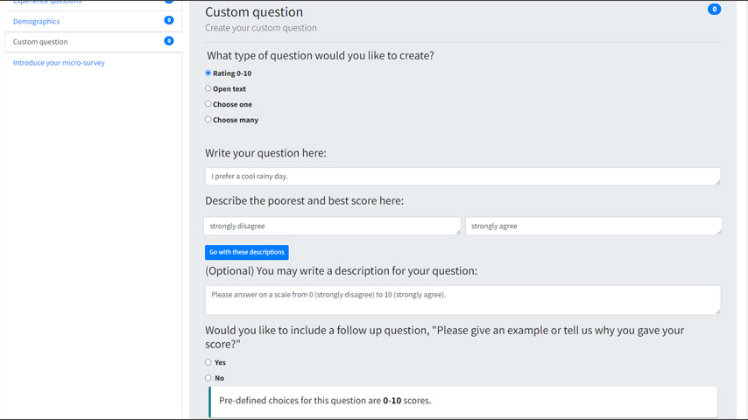Image resolution: width=748 pixels, height=420 pixels.
Task: Click Custom question sidebar count badge
Action: pos(169,41)
